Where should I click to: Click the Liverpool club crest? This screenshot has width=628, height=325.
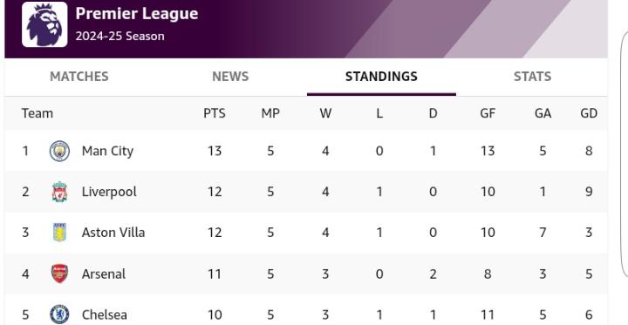(59, 192)
